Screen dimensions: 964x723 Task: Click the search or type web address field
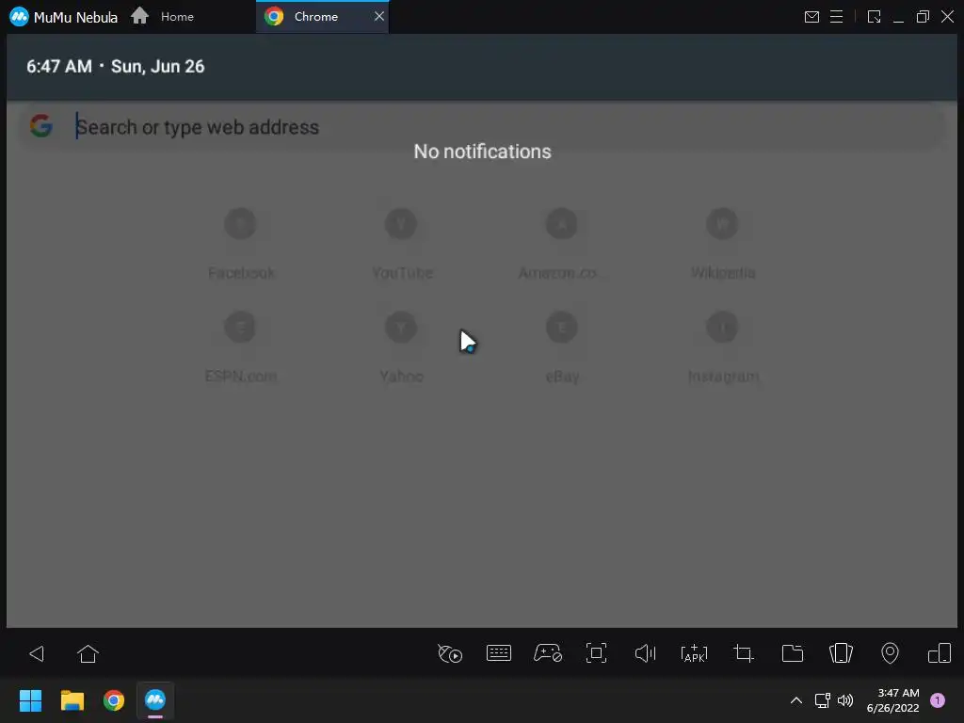(x=481, y=127)
